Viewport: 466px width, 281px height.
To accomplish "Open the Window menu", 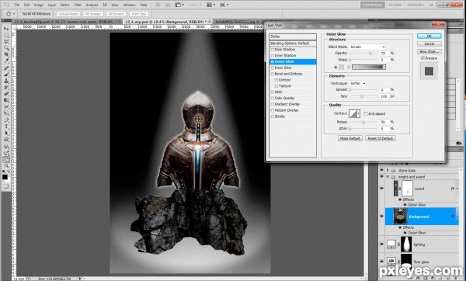I will click(129, 5).
